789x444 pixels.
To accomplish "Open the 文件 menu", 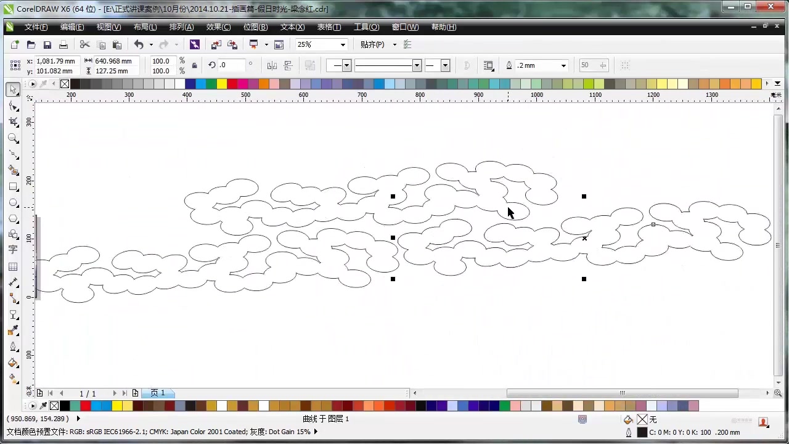I will (36, 27).
